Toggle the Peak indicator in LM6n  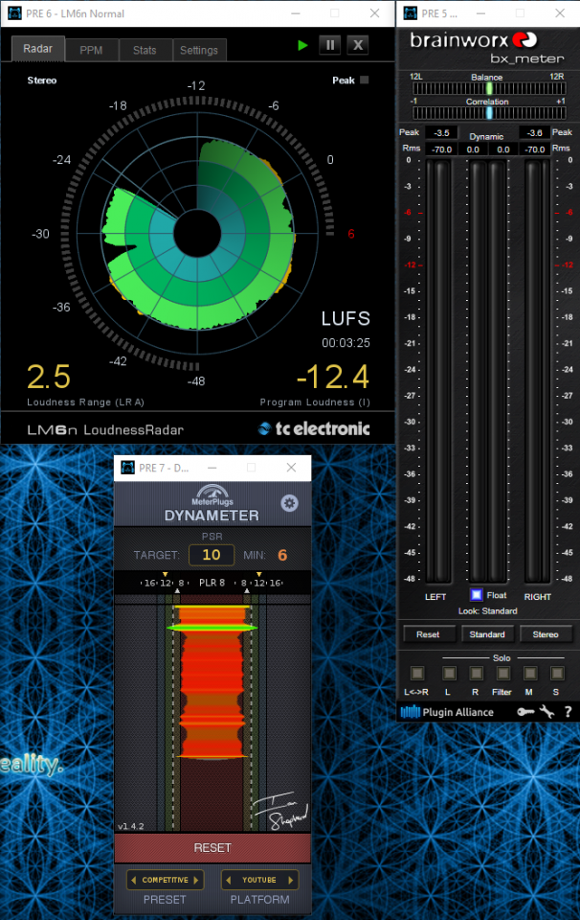[365, 80]
